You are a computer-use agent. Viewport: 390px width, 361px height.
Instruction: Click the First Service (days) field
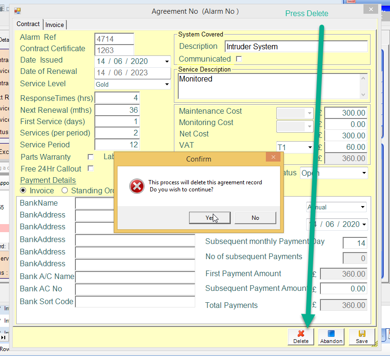(117, 121)
